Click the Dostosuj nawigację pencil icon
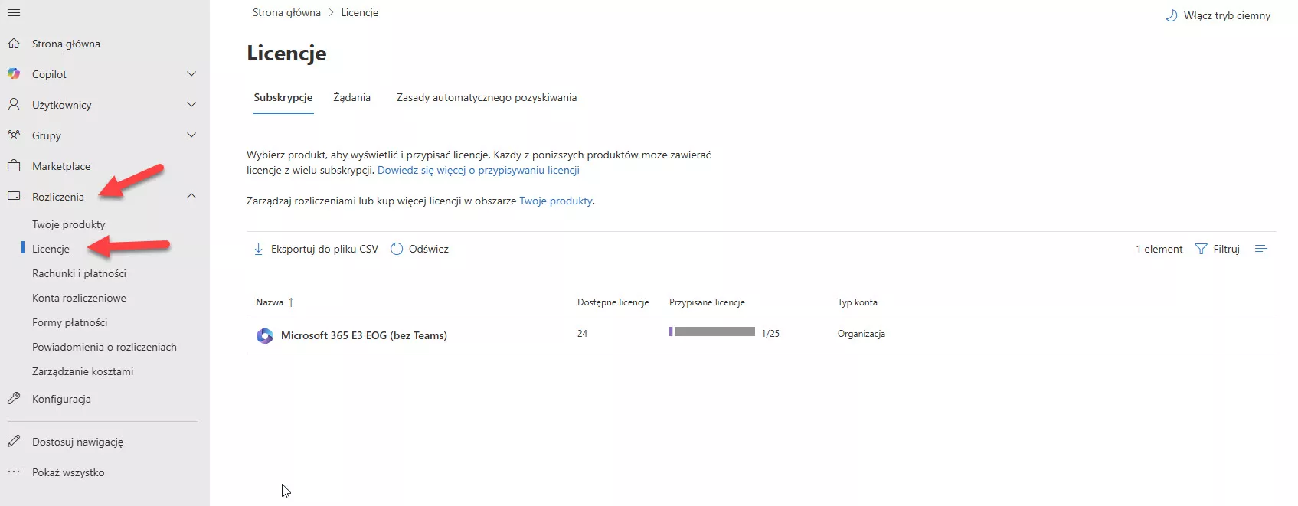1298x506 pixels. pyautogui.click(x=14, y=442)
